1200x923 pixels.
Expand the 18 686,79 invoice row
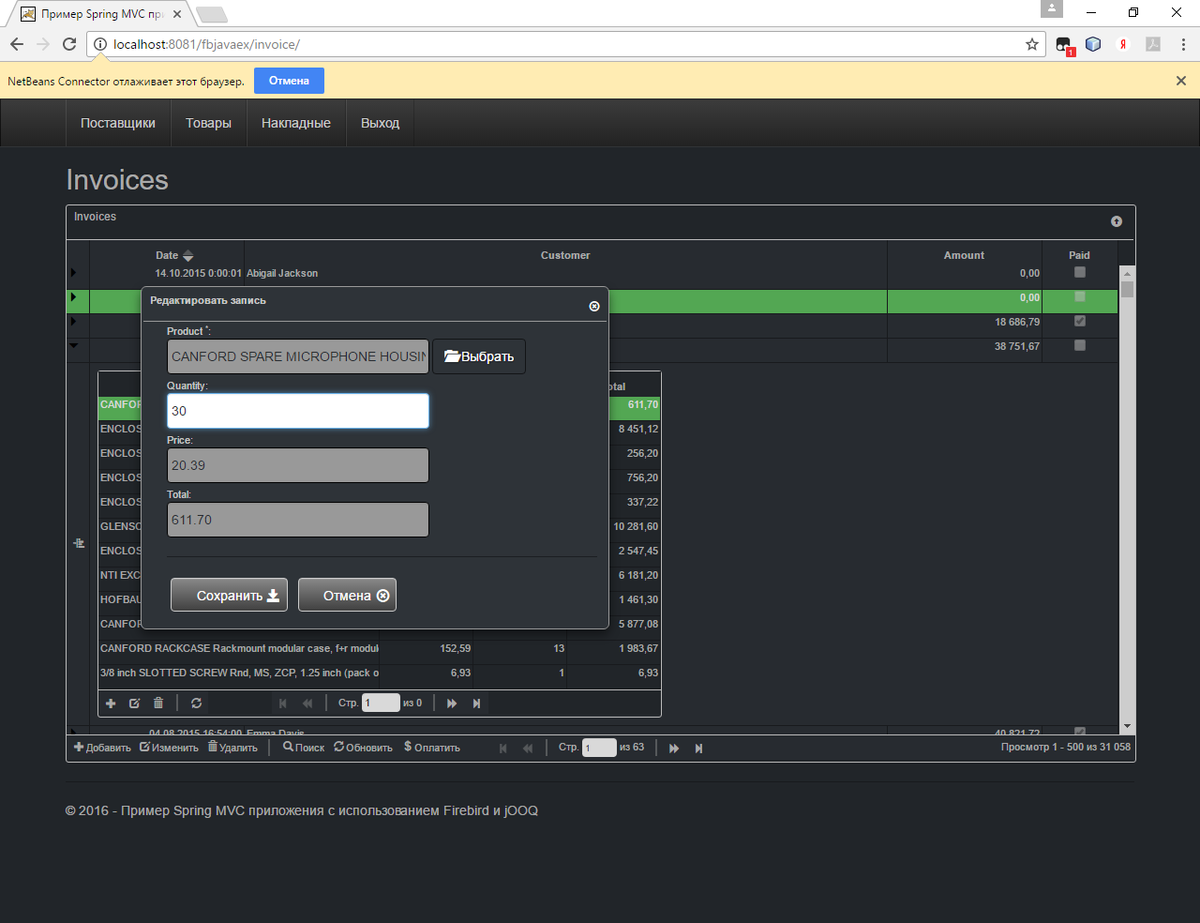[x=73, y=322]
